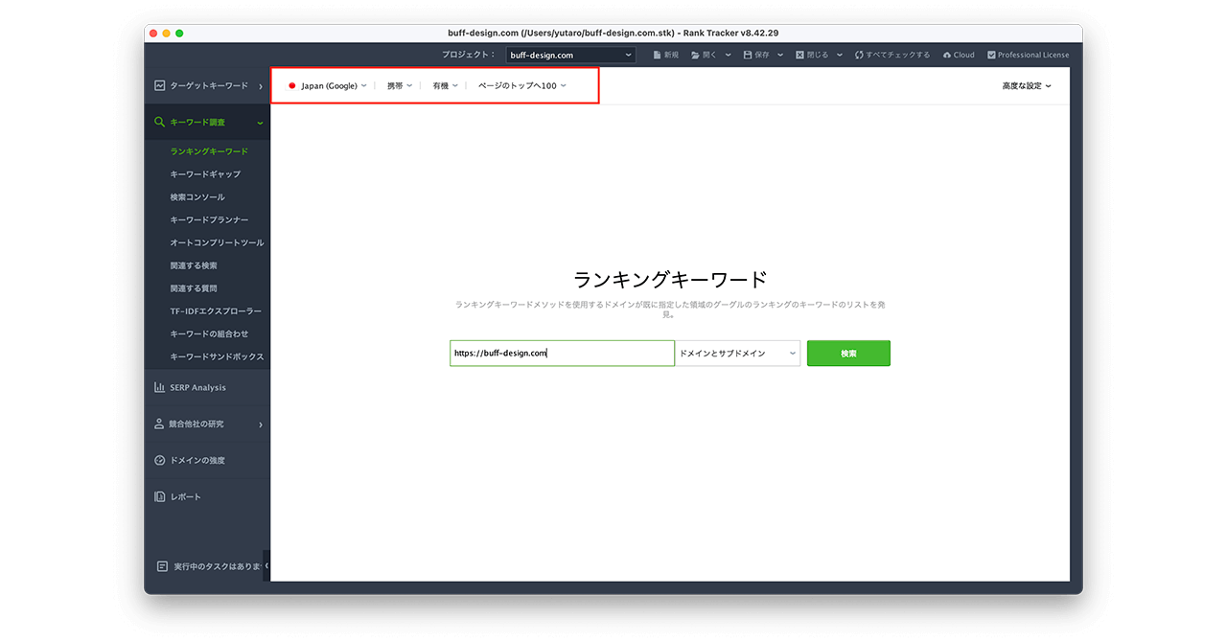
Task: Open the ドメインとサブドメイン dropdown
Action: (x=737, y=354)
